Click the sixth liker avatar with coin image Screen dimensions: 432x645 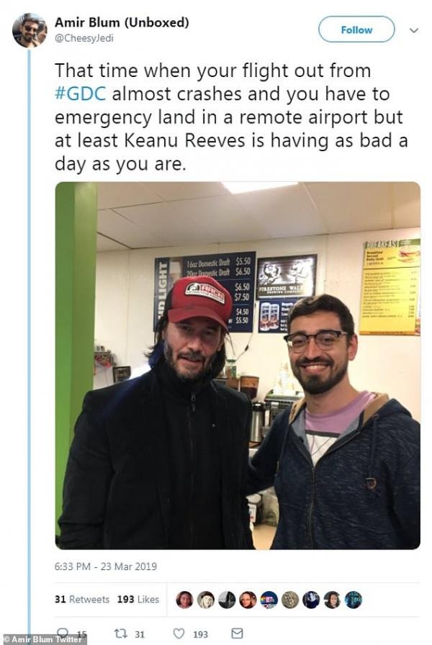(x=289, y=600)
